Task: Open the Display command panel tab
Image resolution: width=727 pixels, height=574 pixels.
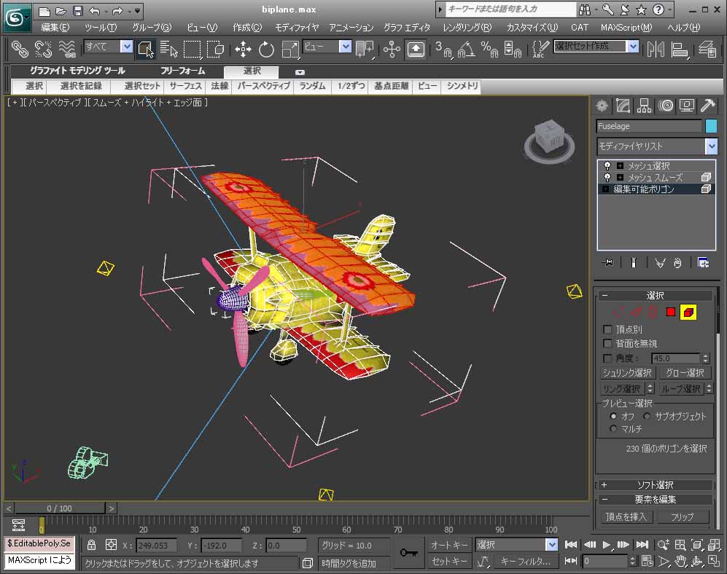Action: click(x=686, y=106)
